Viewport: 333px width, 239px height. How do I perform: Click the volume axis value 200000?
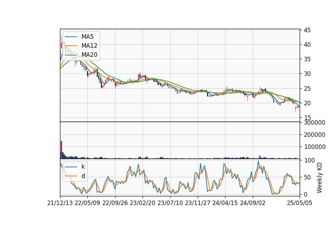click(315, 135)
